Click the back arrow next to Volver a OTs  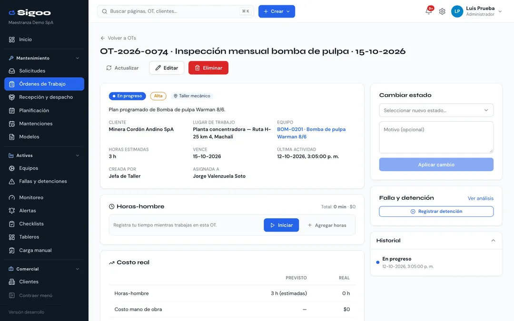pos(103,38)
